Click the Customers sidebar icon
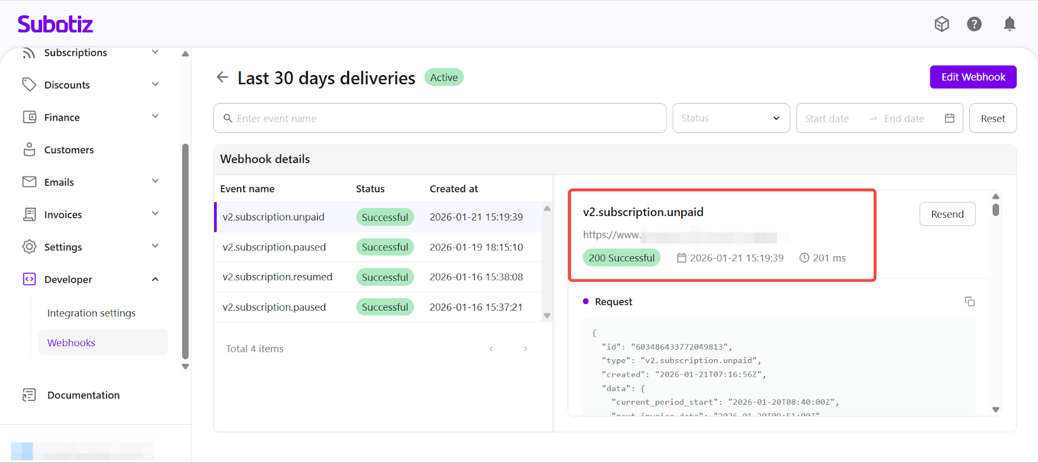1038x463 pixels. tap(29, 150)
